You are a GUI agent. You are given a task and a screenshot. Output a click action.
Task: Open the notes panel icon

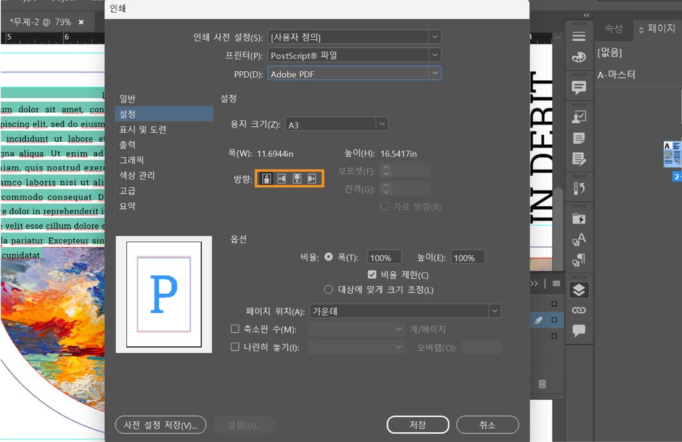click(x=579, y=139)
